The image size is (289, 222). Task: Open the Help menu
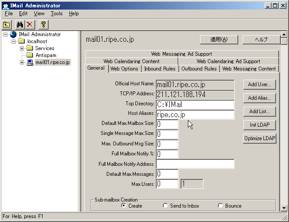[74, 13]
